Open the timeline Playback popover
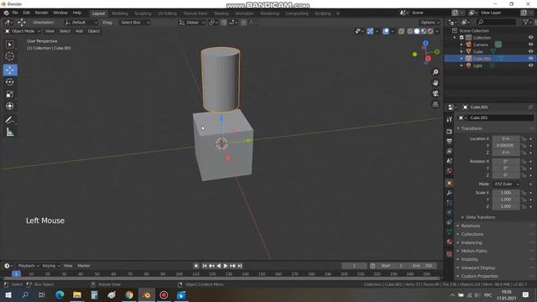 coord(28,266)
